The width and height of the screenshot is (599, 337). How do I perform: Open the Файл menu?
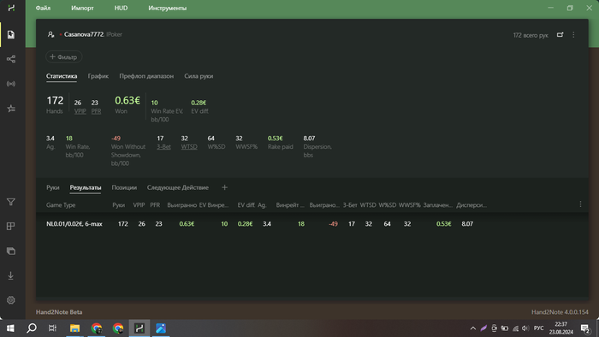pyautogui.click(x=43, y=8)
